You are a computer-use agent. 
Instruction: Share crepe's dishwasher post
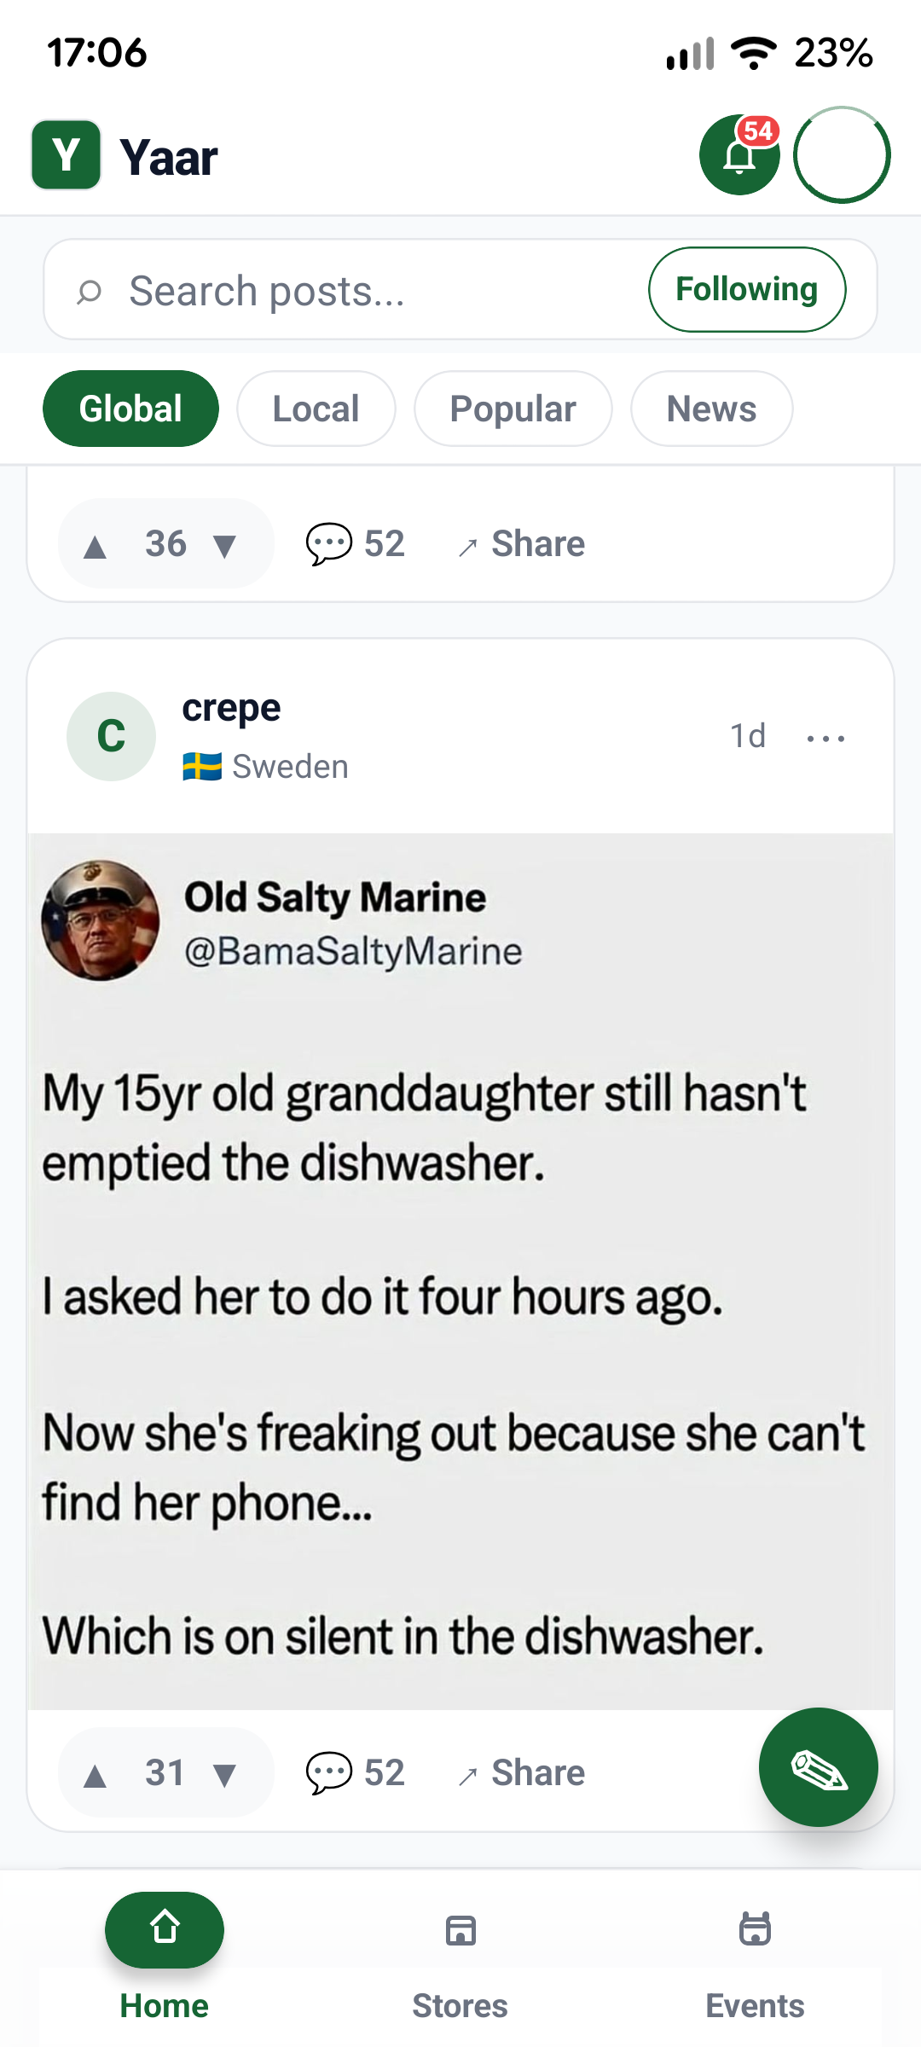[x=521, y=1772]
